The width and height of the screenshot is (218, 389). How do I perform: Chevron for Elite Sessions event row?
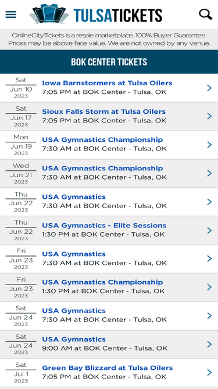coord(209,230)
